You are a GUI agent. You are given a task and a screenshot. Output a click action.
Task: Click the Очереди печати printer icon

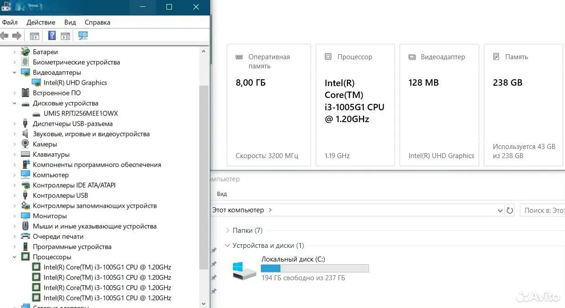tap(26, 236)
